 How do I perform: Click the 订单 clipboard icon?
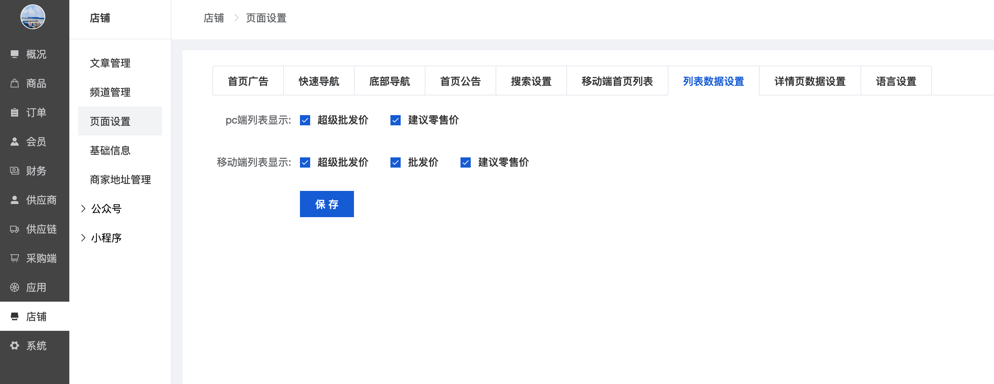pos(15,113)
